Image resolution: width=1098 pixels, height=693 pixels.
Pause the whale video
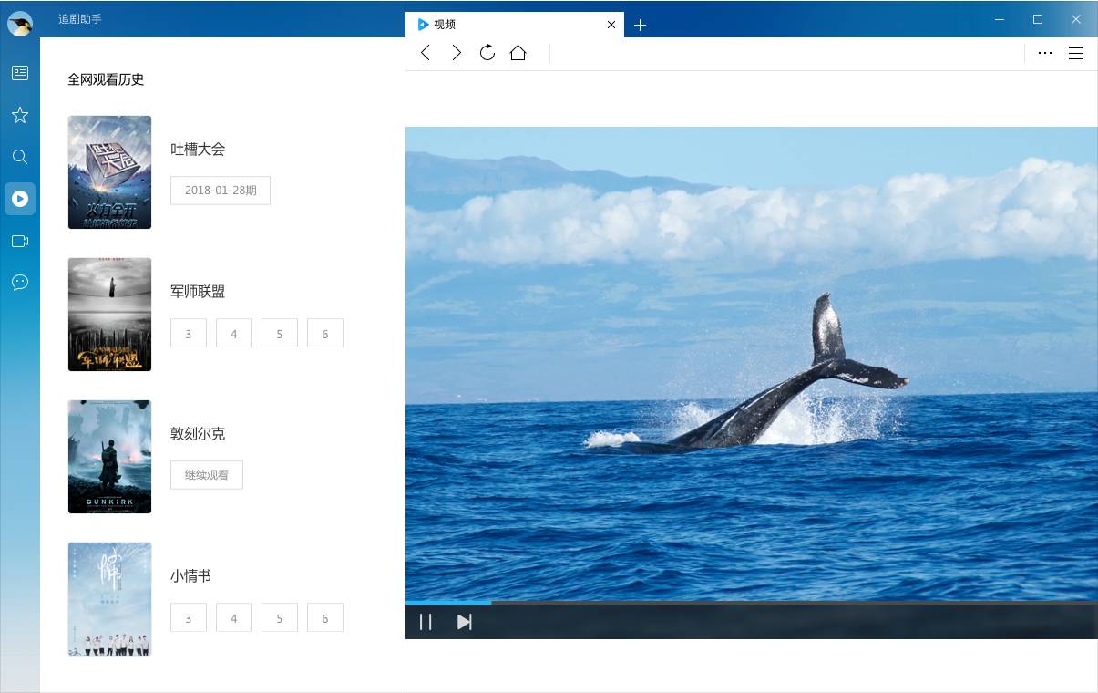[426, 622]
